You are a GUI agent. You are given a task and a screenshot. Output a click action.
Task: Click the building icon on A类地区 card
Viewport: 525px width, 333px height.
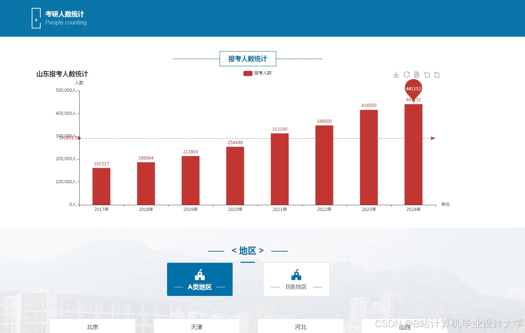click(x=199, y=275)
